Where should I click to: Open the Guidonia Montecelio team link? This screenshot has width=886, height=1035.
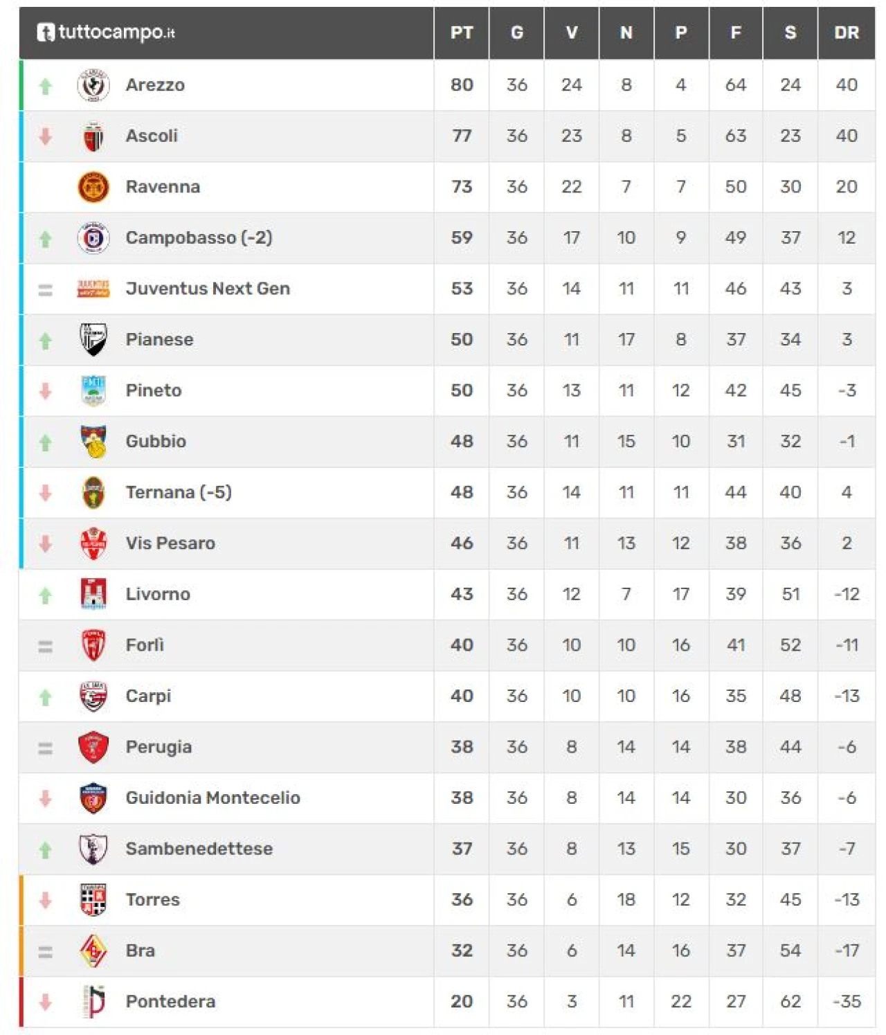[213, 798]
